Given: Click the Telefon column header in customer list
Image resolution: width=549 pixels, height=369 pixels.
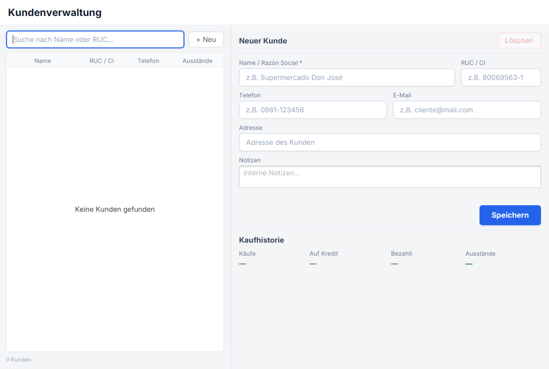Looking at the screenshot, I should (148, 61).
